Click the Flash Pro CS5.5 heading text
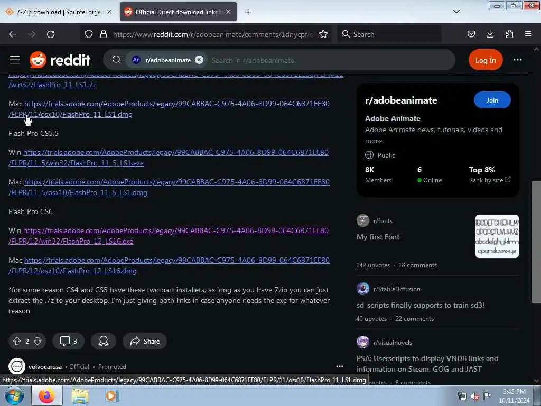 click(33, 133)
